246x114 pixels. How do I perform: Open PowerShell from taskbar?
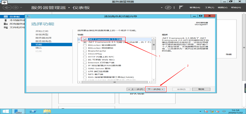(33, 111)
